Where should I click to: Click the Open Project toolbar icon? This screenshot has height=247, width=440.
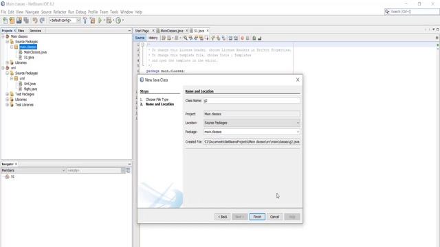19,20
